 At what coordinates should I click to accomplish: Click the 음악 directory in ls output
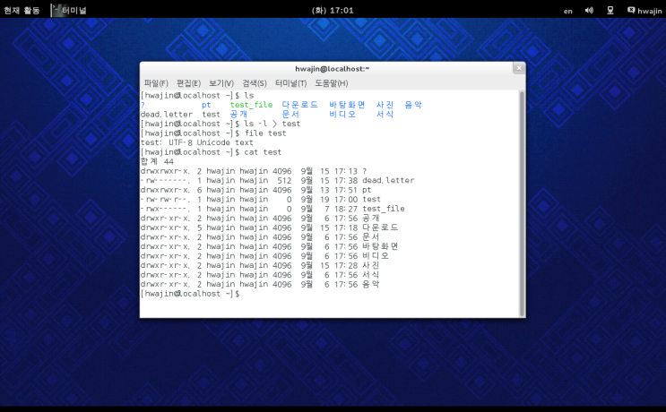(413, 105)
